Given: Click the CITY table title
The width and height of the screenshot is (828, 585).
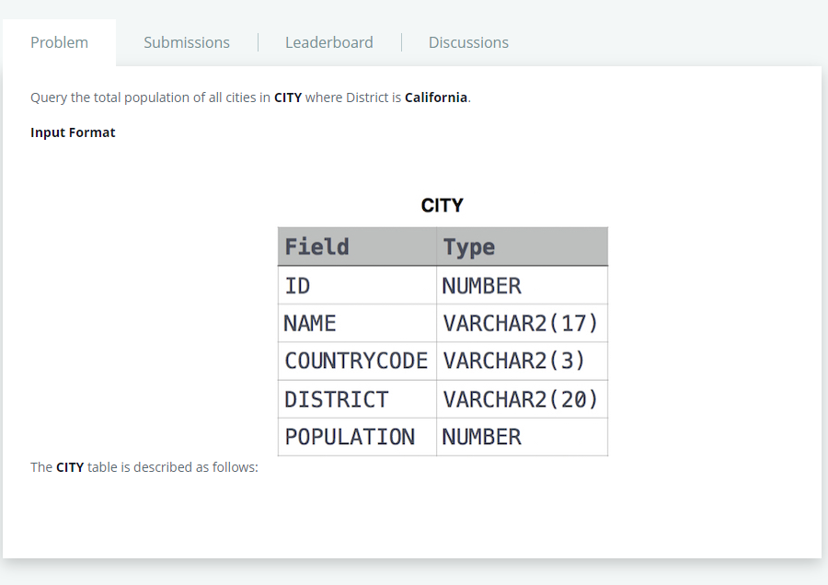Looking at the screenshot, I should pos(442,205).
